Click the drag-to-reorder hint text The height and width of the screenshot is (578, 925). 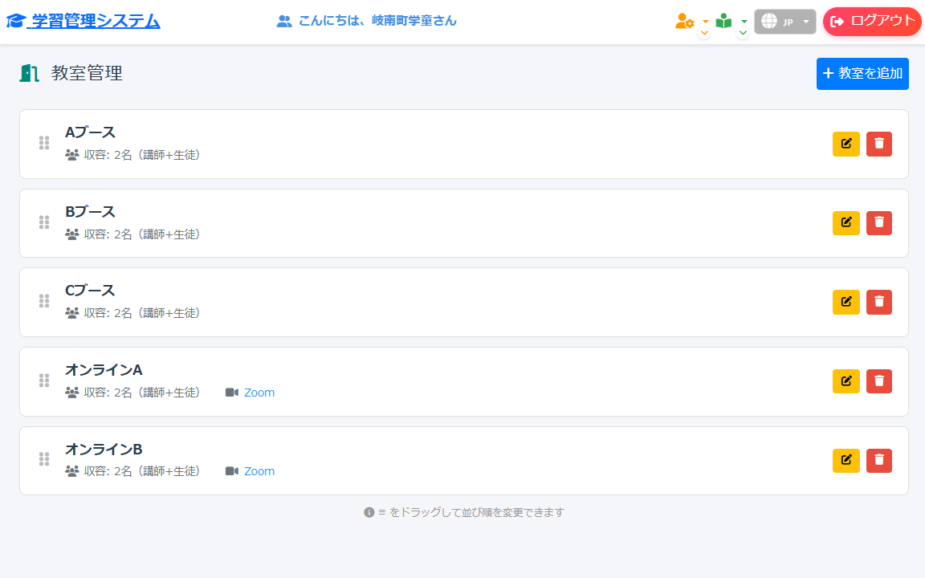471,512
